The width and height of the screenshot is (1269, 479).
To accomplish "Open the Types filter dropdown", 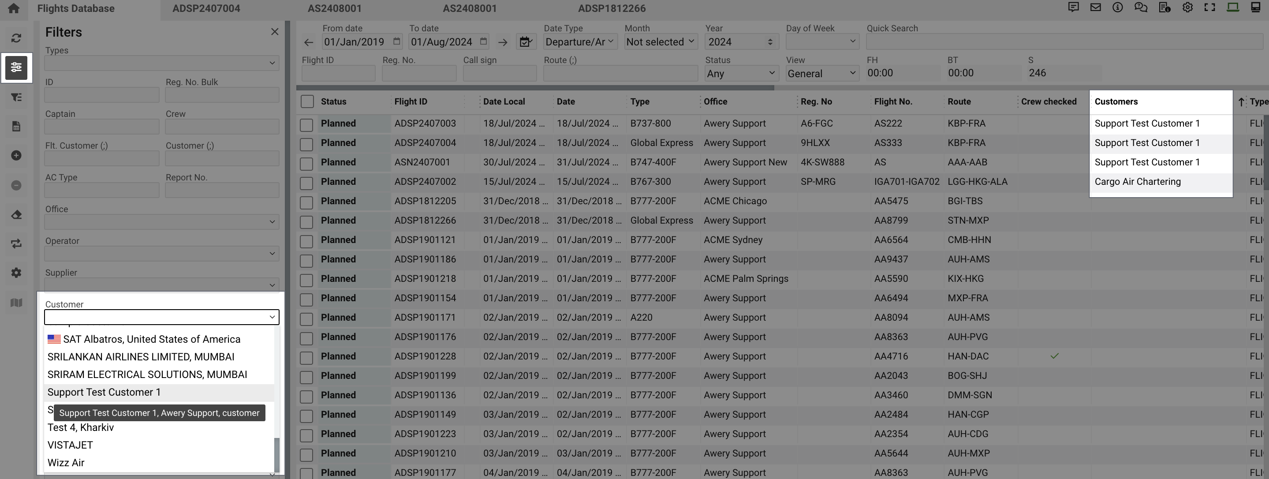I will [x=161, y=63].
